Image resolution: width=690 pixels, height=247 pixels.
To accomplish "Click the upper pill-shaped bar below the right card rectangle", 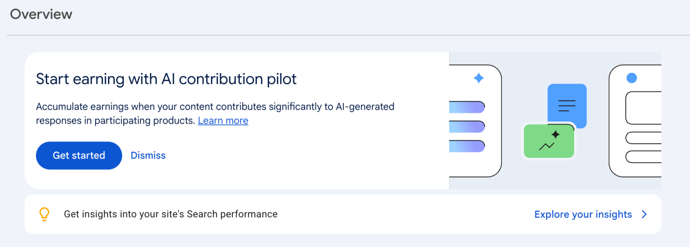I will pyautogui.click(x=643, y=137).
